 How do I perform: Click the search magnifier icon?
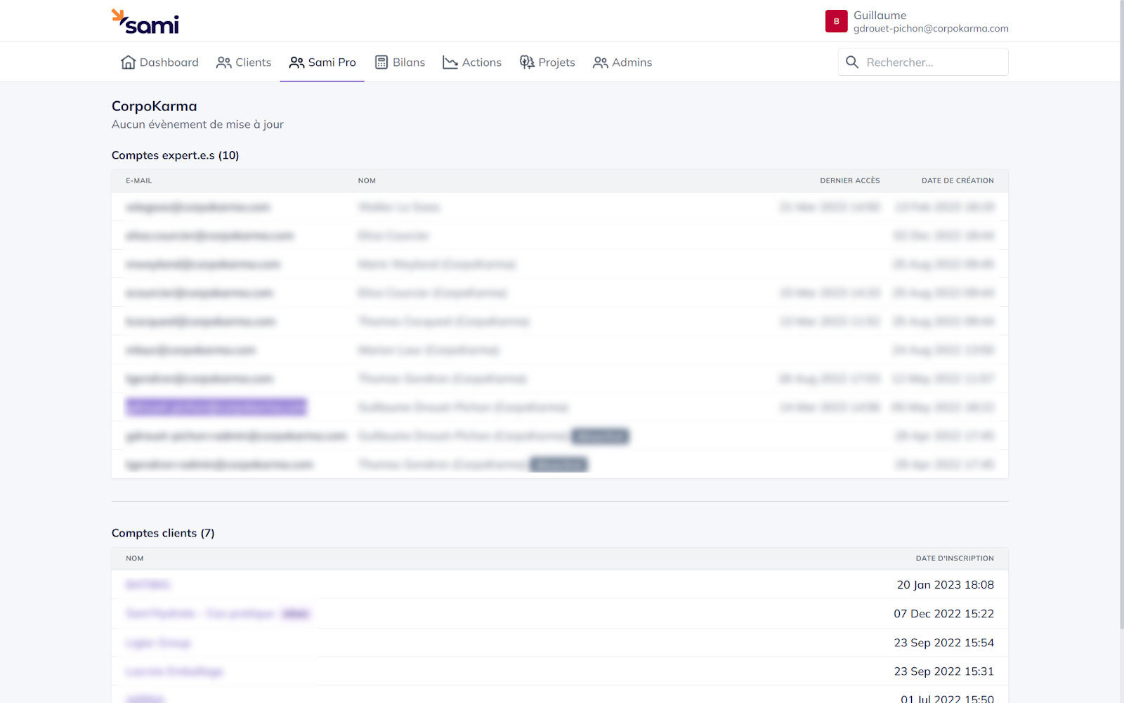(852, 62)
